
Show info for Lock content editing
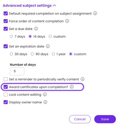point(45,95)
